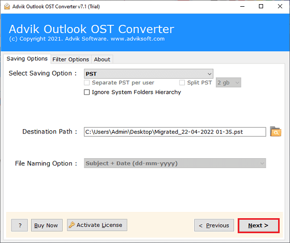Switch to the Saving Options tab
This screenshot has height=243, width=290.
27,59
